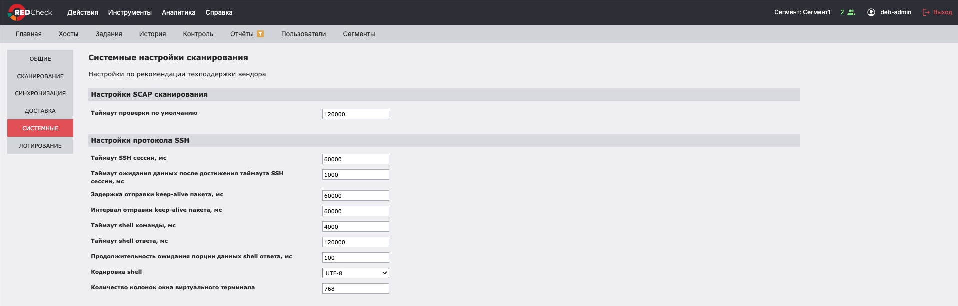Click the field with value 100
Screen dimensions: 958x306
pos(356,258)
